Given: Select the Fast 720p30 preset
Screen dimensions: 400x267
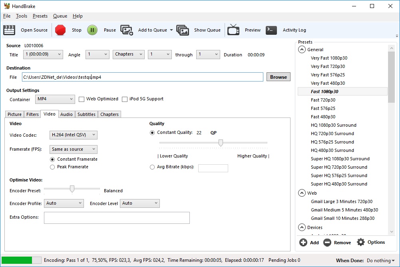Looking at the screenshot, I should pyautogui.click(x=323, y=100).
